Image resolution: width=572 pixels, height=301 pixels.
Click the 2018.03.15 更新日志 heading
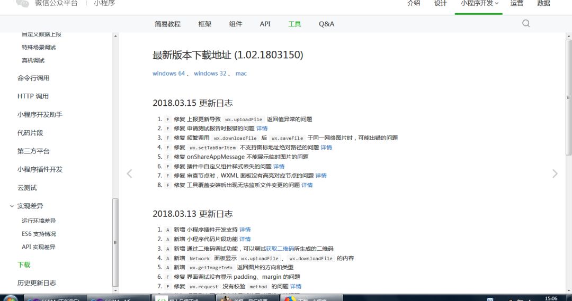(x=193, y=103)
